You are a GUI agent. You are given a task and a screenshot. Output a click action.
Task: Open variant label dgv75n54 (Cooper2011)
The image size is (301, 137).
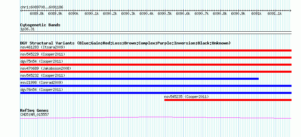[x=42, y=61]
